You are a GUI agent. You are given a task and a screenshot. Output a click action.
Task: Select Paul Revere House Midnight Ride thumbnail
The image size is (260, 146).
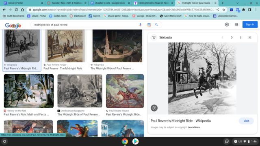click(x=65, y=46)
